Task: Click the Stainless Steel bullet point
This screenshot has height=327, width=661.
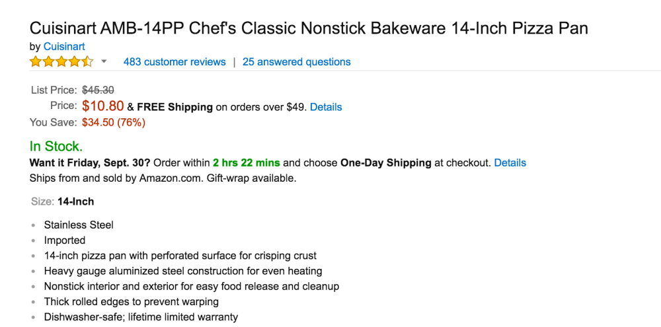Action: pyautogui.click(x=79, y=225)
